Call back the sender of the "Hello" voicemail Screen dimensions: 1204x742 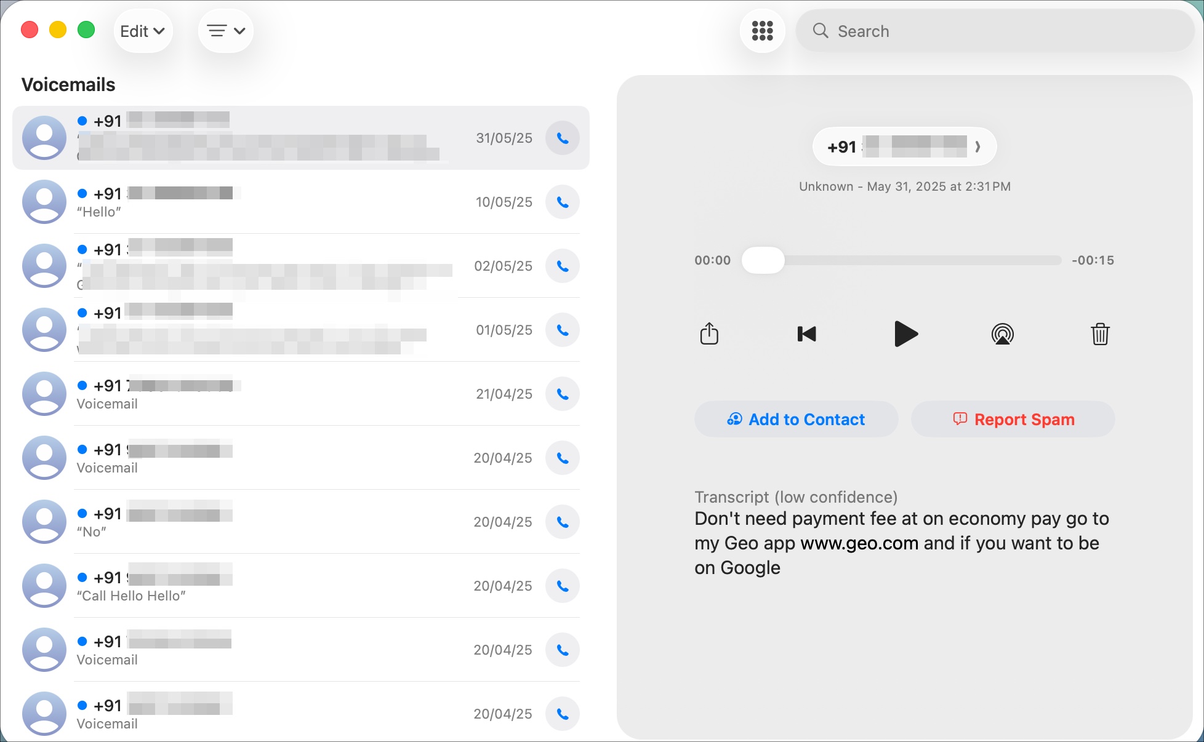(x=562, y=202)
